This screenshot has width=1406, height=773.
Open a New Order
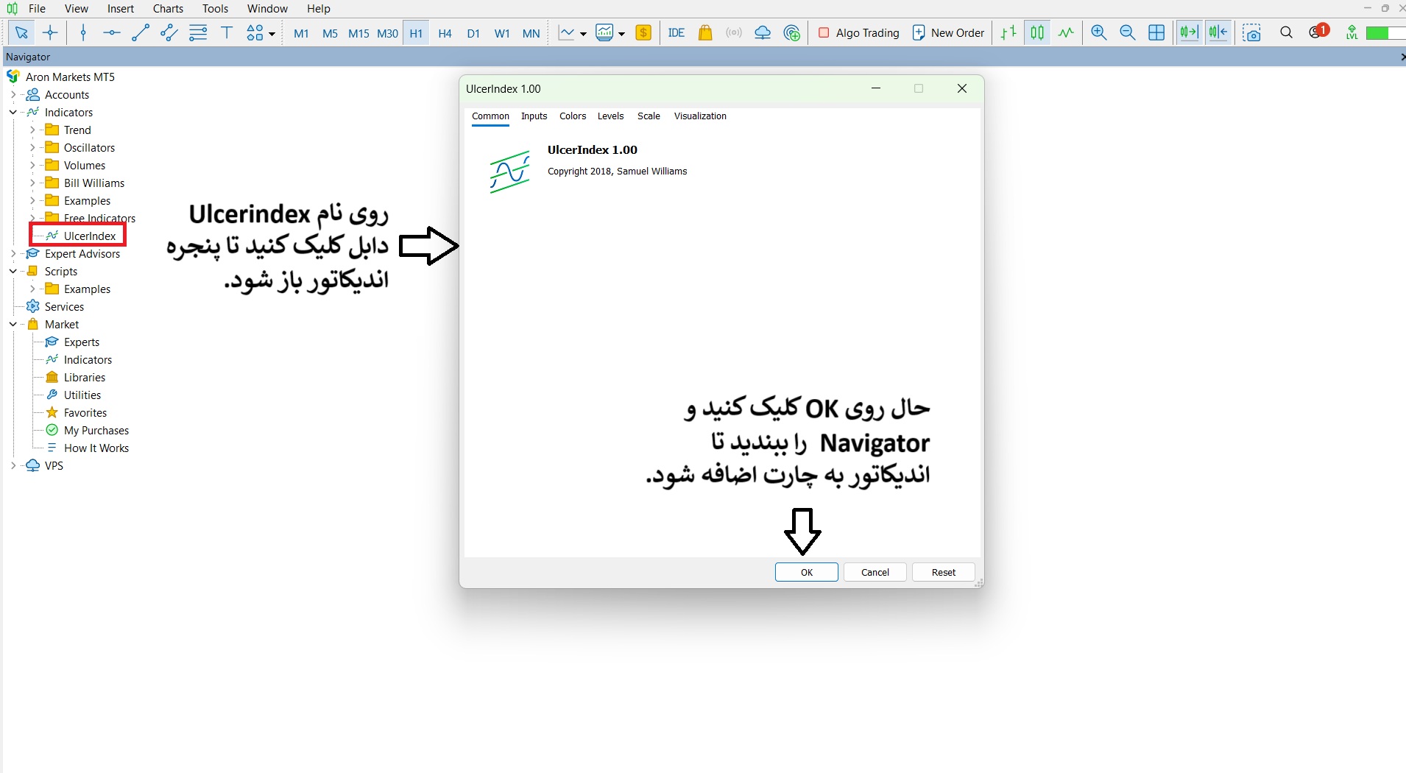point(948,32)
